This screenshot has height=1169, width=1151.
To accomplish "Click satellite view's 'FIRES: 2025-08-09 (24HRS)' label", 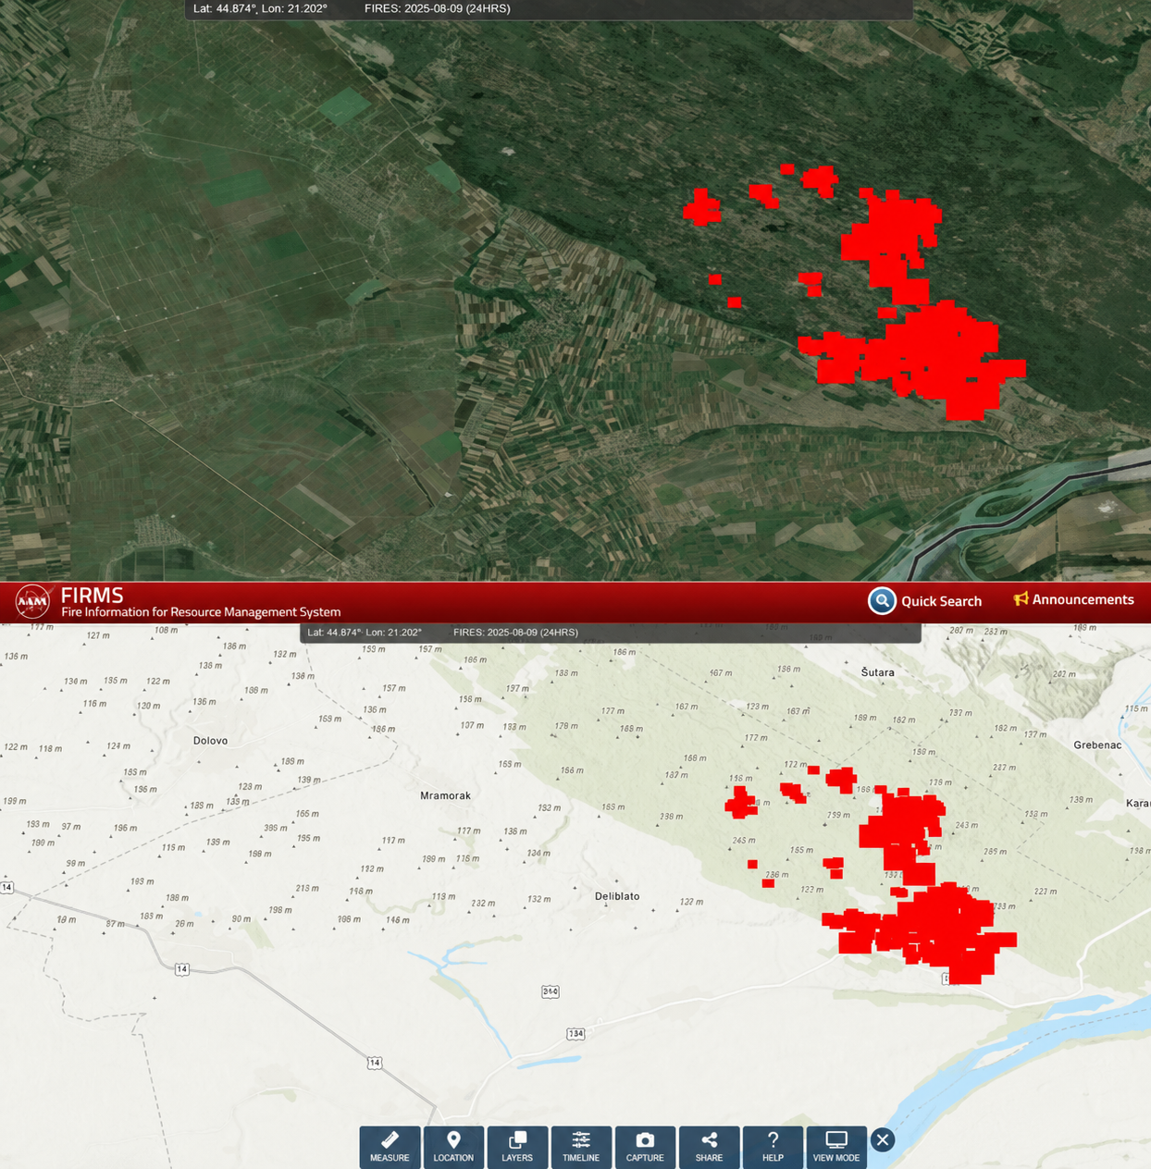I will [437, 8].
